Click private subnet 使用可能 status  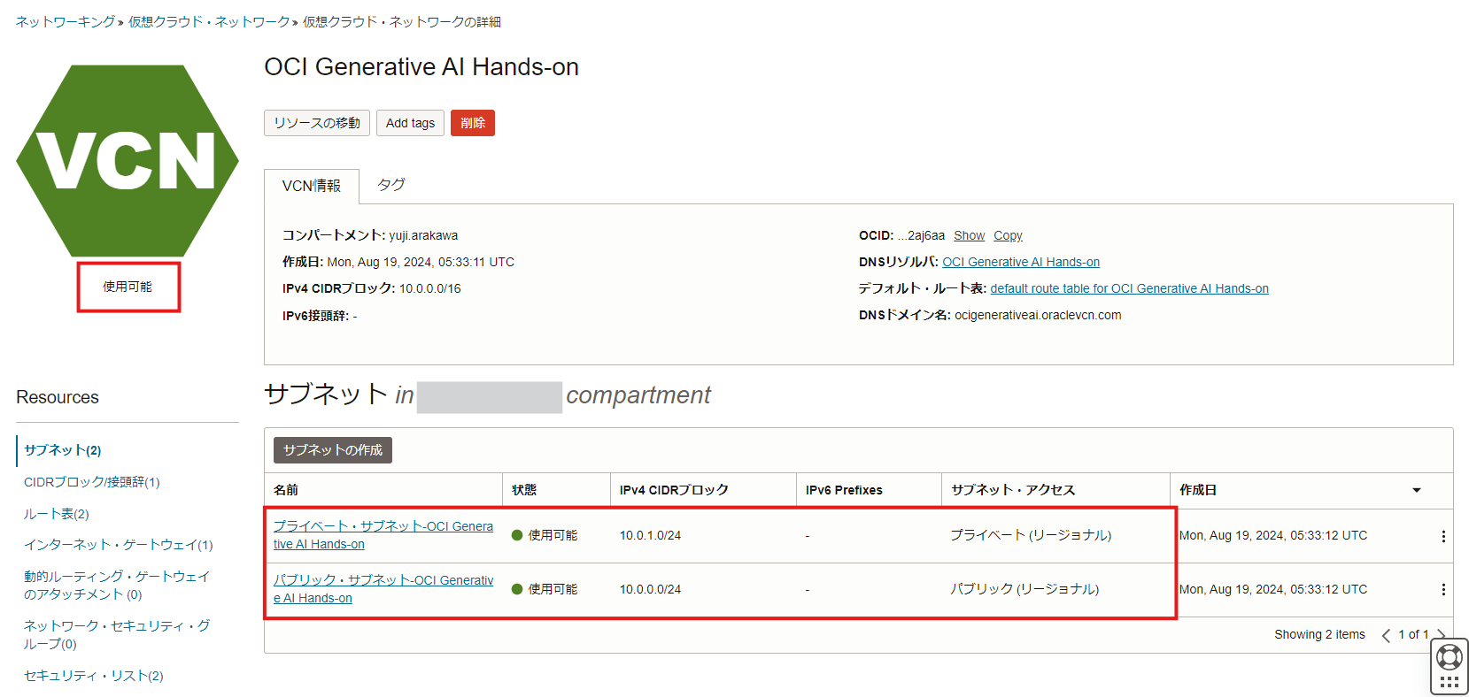tap(545, 535)
